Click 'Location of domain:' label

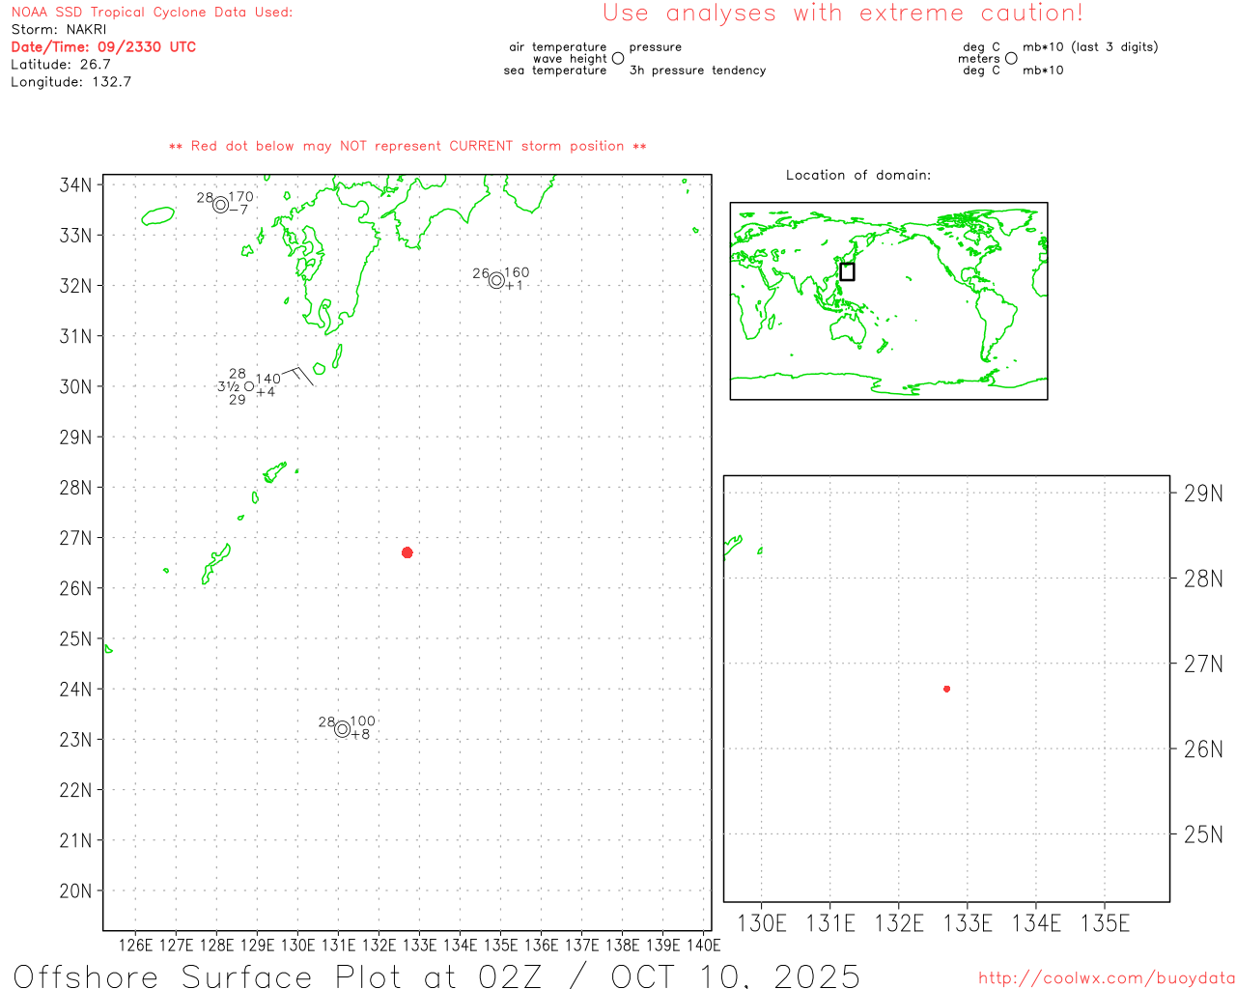(x=858, y=175)
